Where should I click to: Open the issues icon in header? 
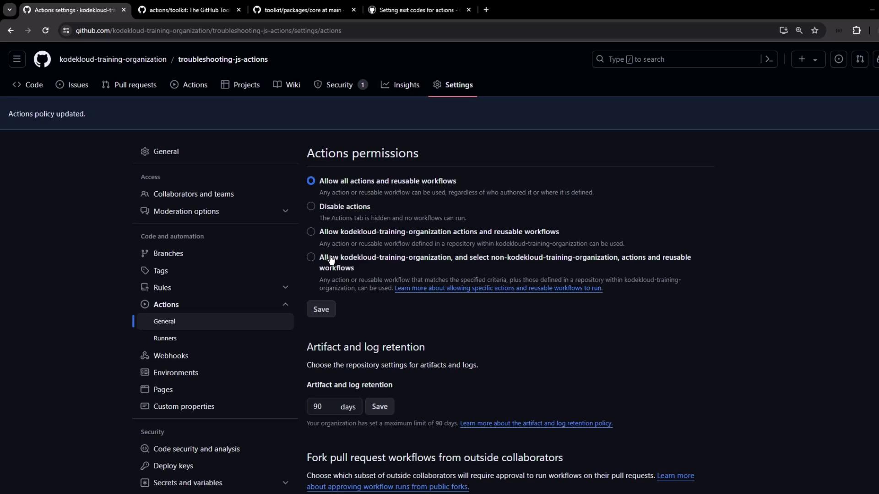839,59
